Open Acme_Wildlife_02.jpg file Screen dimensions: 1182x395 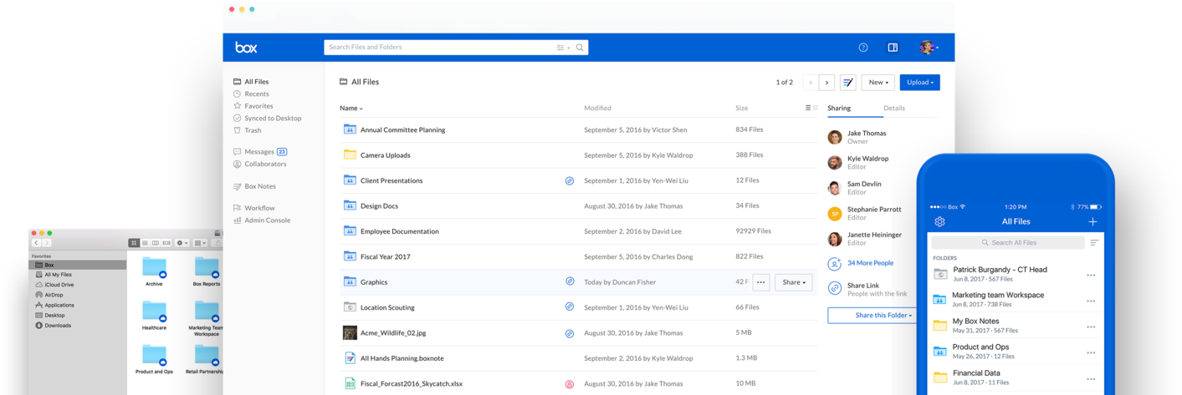click(x=393, y=332)
